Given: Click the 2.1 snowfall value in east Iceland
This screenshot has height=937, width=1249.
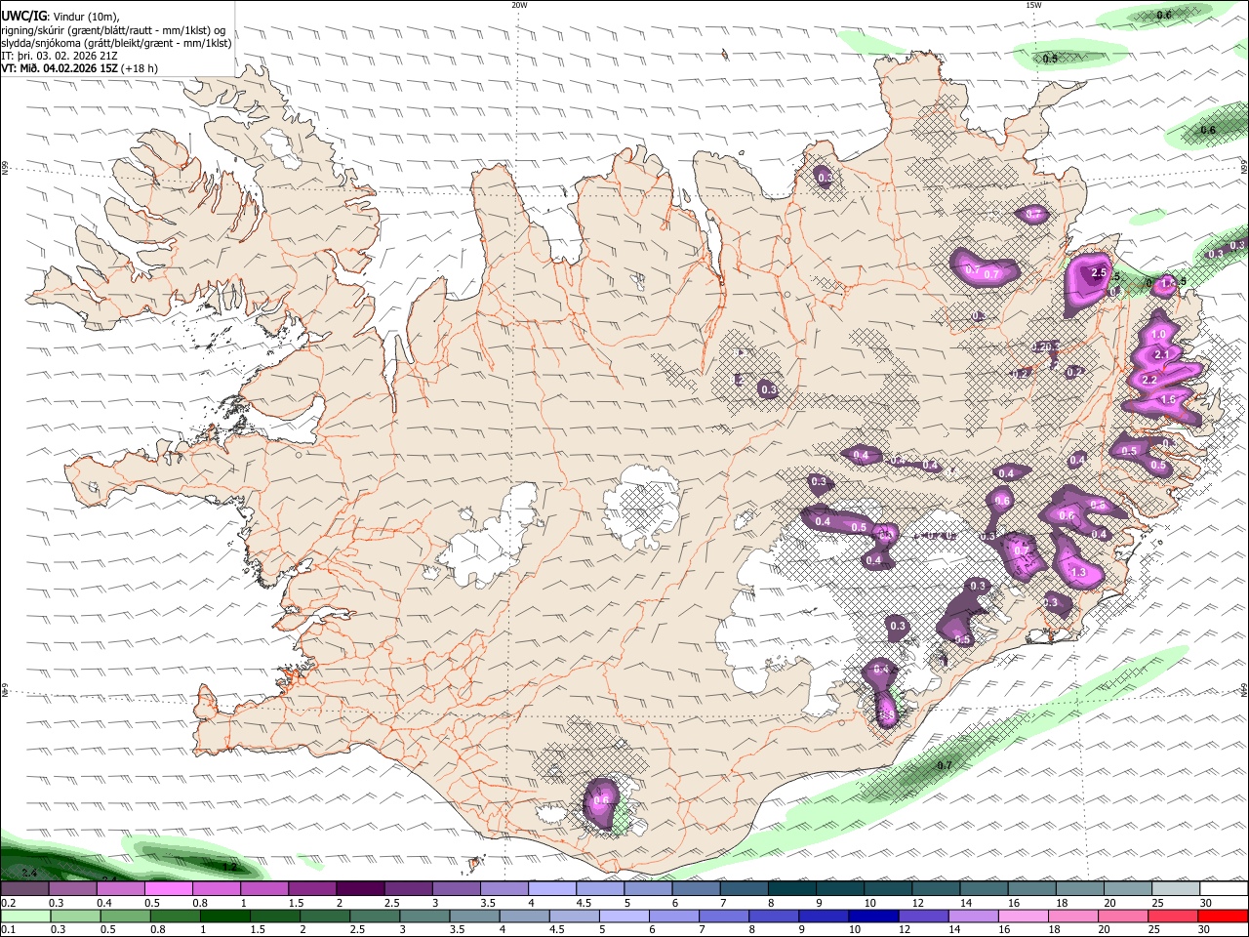Looking at the screenshot, I should 1161,355.
